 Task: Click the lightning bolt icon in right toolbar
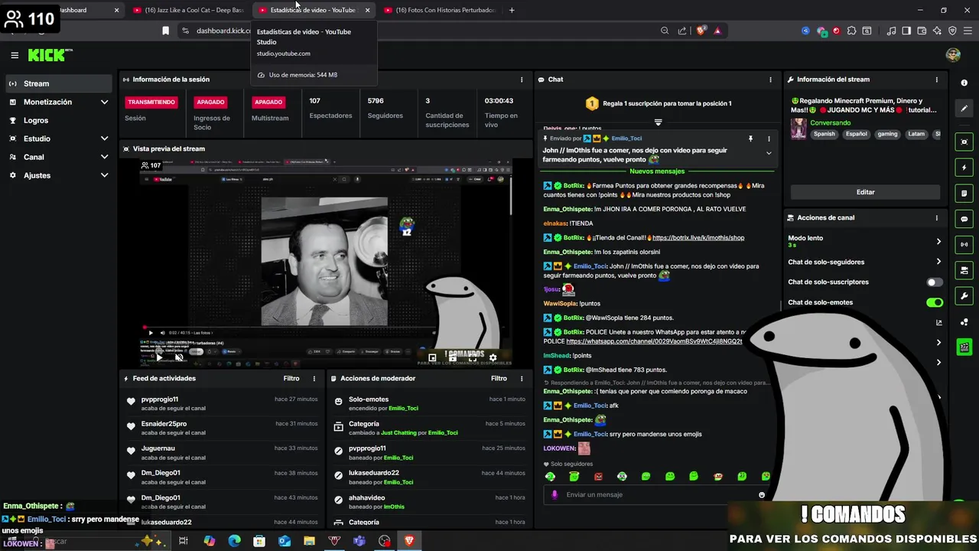[964, 168]
